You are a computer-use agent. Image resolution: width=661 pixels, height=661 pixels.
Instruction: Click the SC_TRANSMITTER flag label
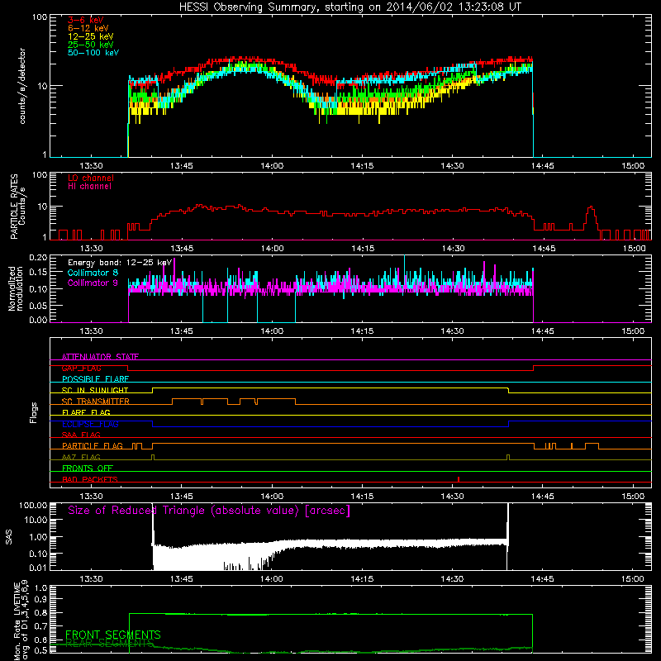point(95,402)
